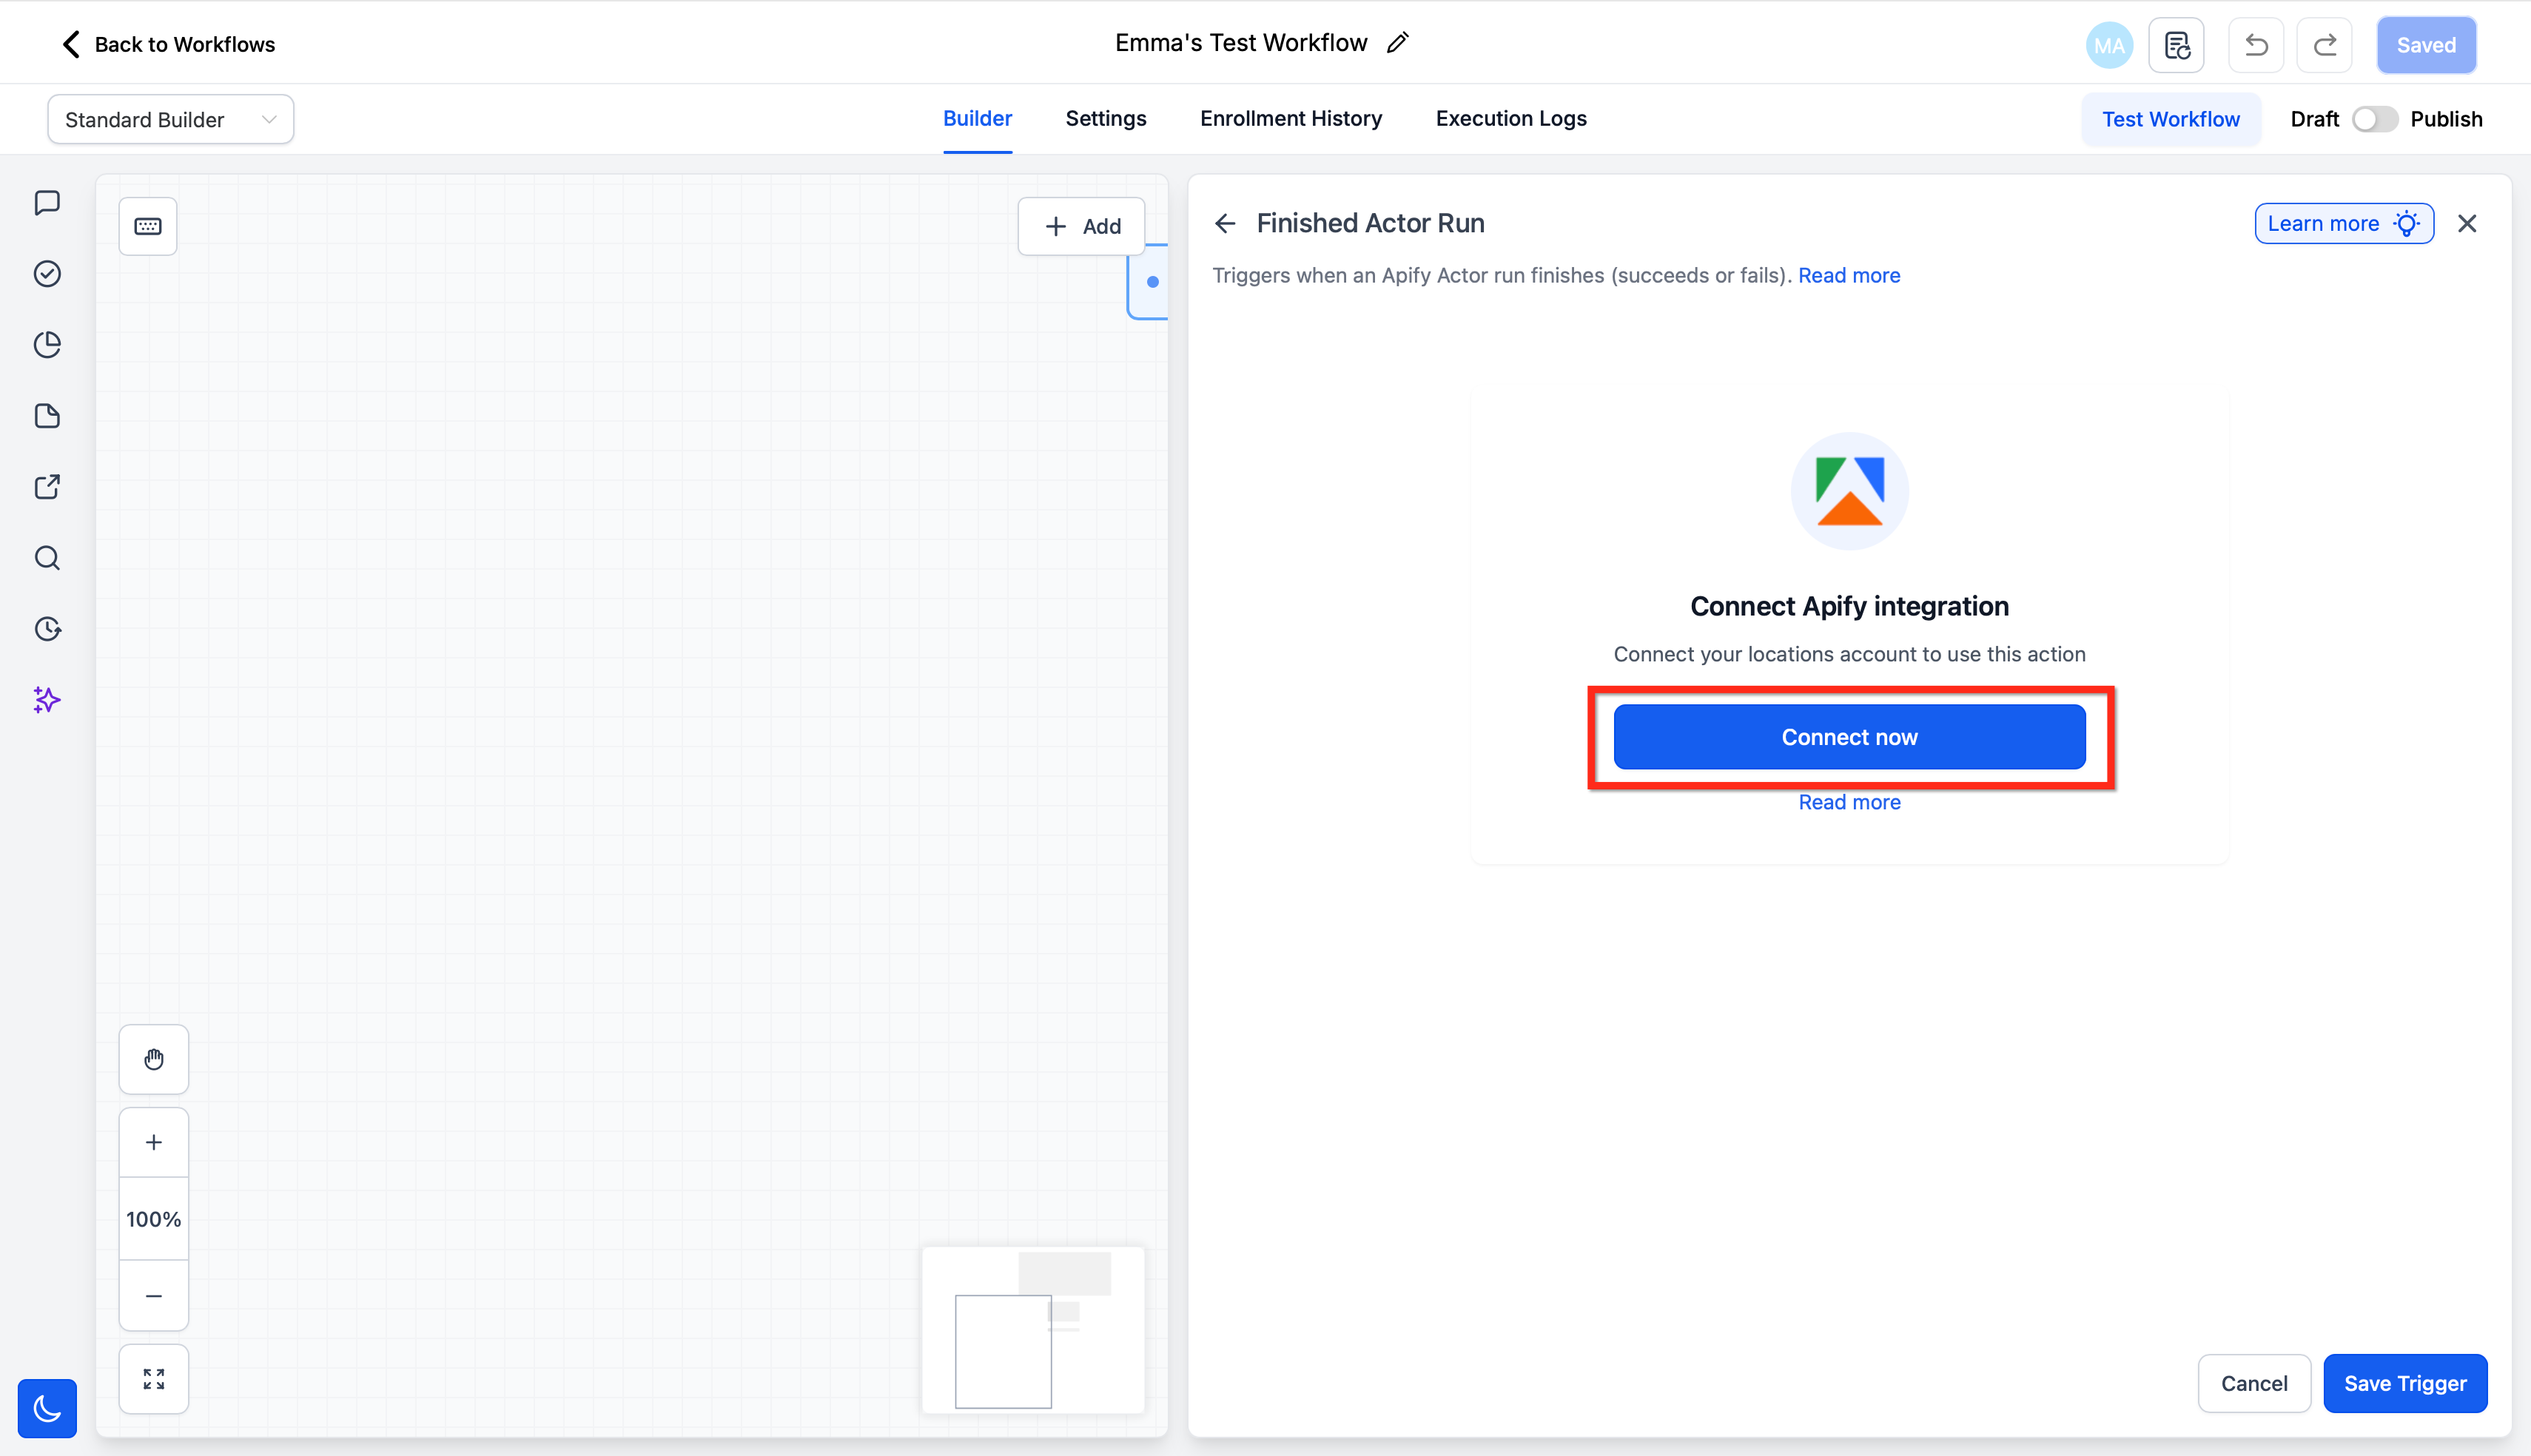Click the comment bubble icon in left sidebar
Viewport: 2531px width, 1456px height.
tap(47, 203)
